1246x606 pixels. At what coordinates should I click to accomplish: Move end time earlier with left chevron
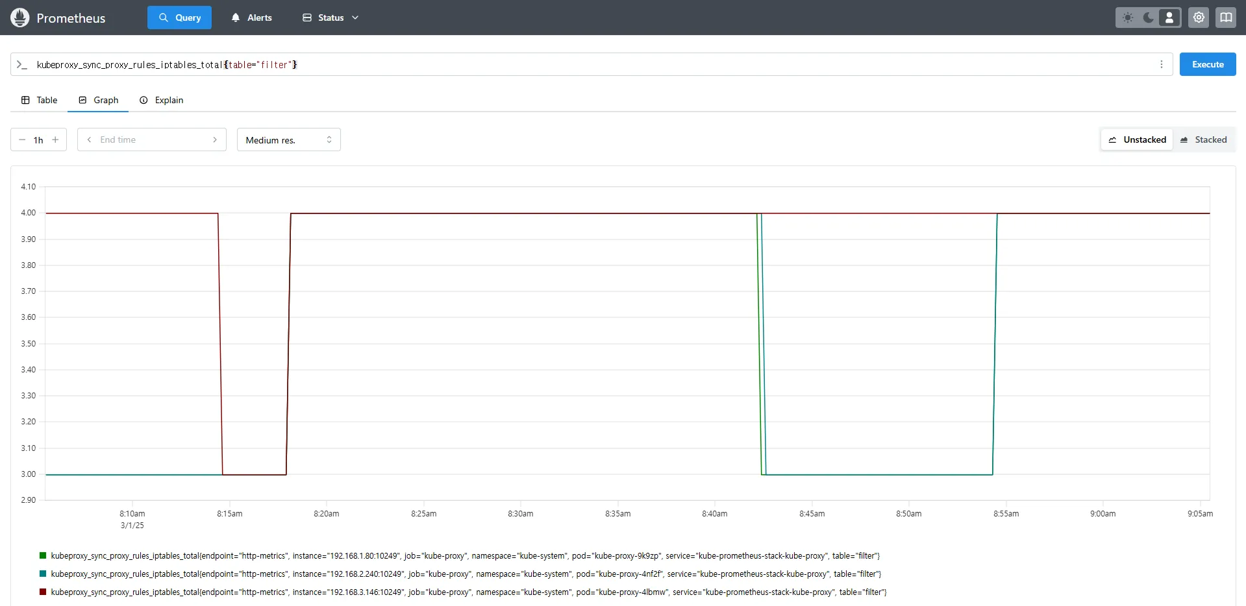[x=89, y=139]
